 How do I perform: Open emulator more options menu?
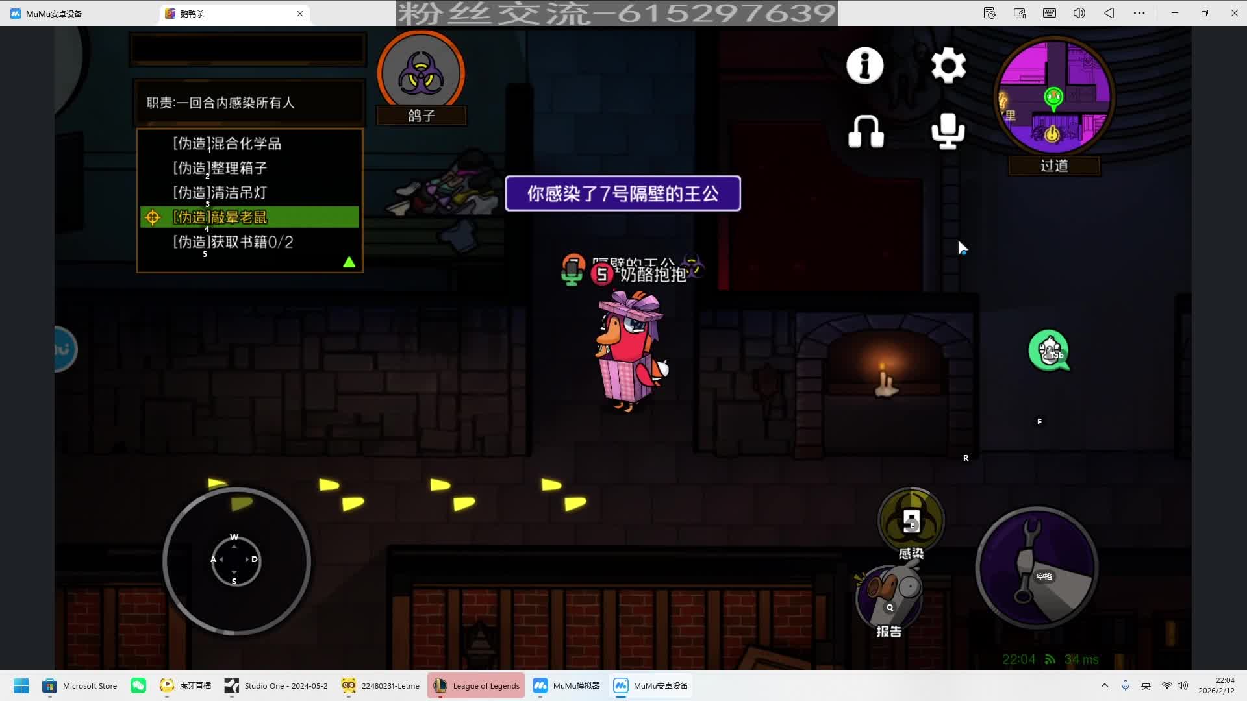[1139, 13]
